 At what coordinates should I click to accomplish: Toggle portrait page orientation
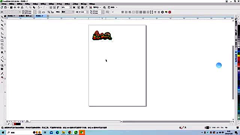(40, 12)
